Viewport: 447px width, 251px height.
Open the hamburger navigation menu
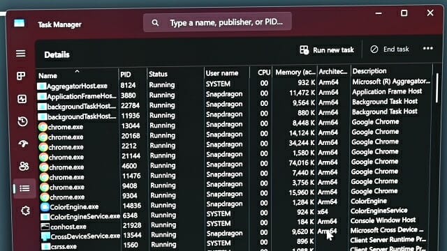click(x=20, y=54)
